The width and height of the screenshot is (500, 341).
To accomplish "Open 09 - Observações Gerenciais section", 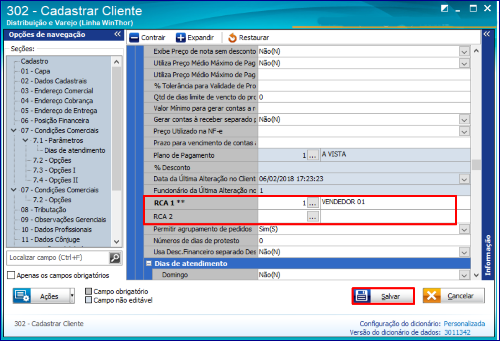I will 64,220.
